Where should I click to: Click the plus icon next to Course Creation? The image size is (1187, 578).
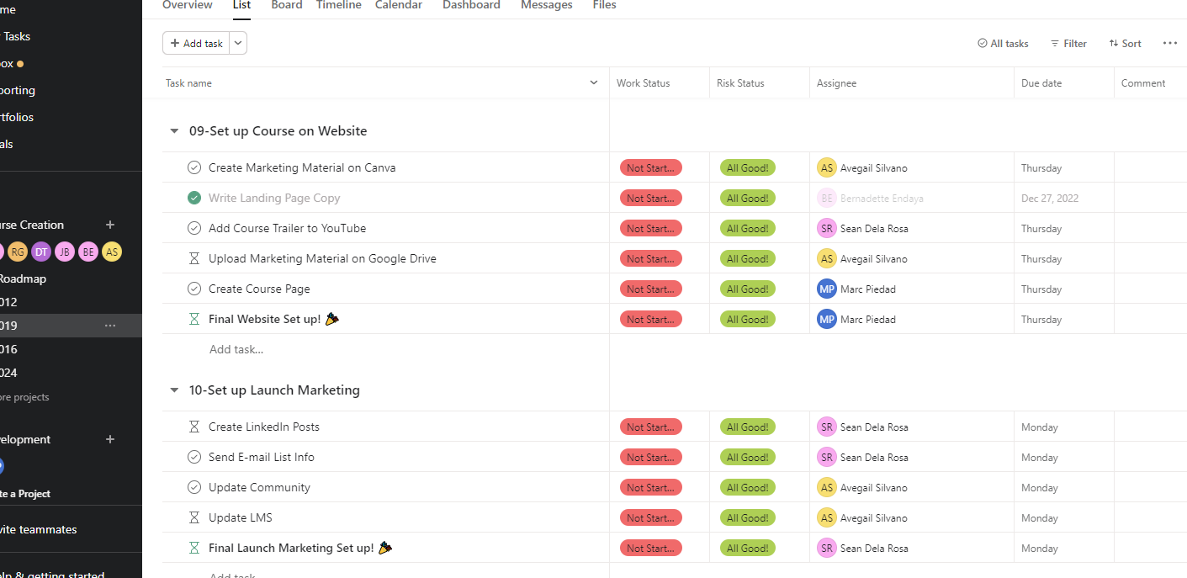109,225
